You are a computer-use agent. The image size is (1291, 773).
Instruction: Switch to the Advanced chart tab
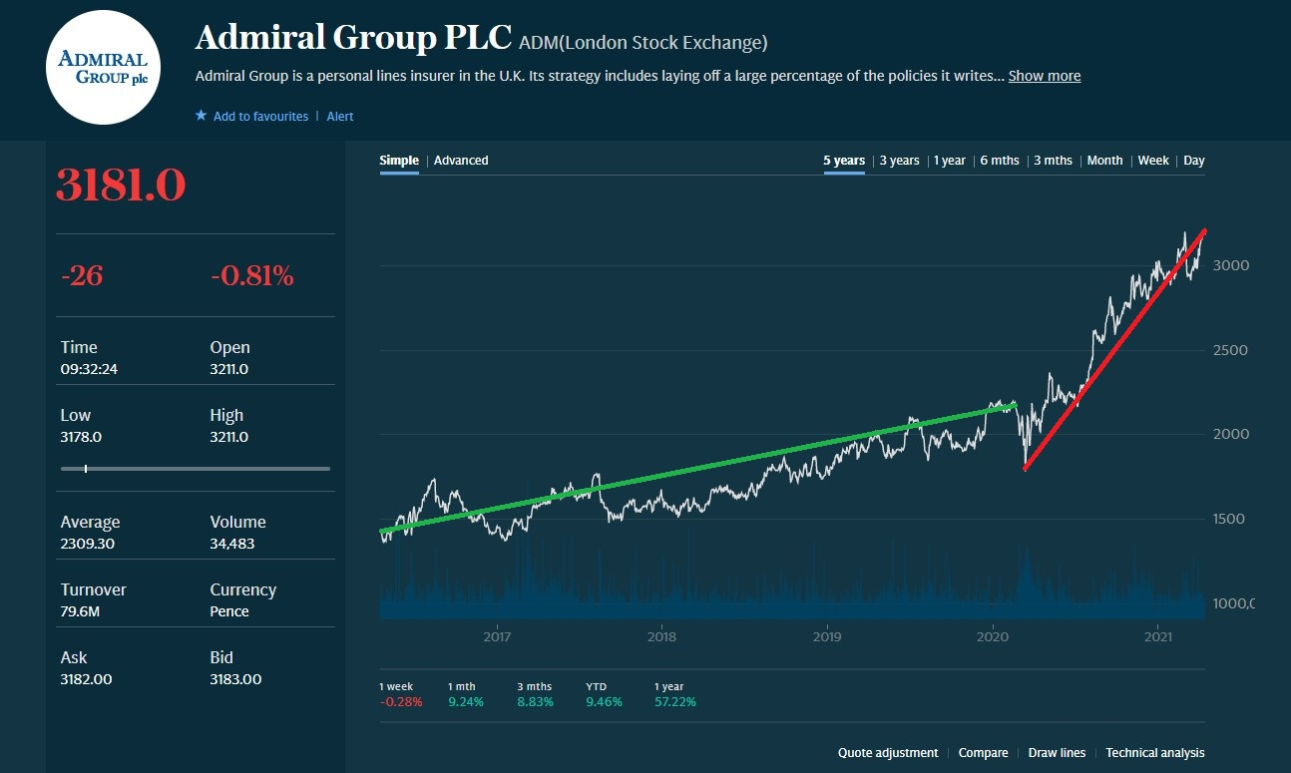coord(461,161)
